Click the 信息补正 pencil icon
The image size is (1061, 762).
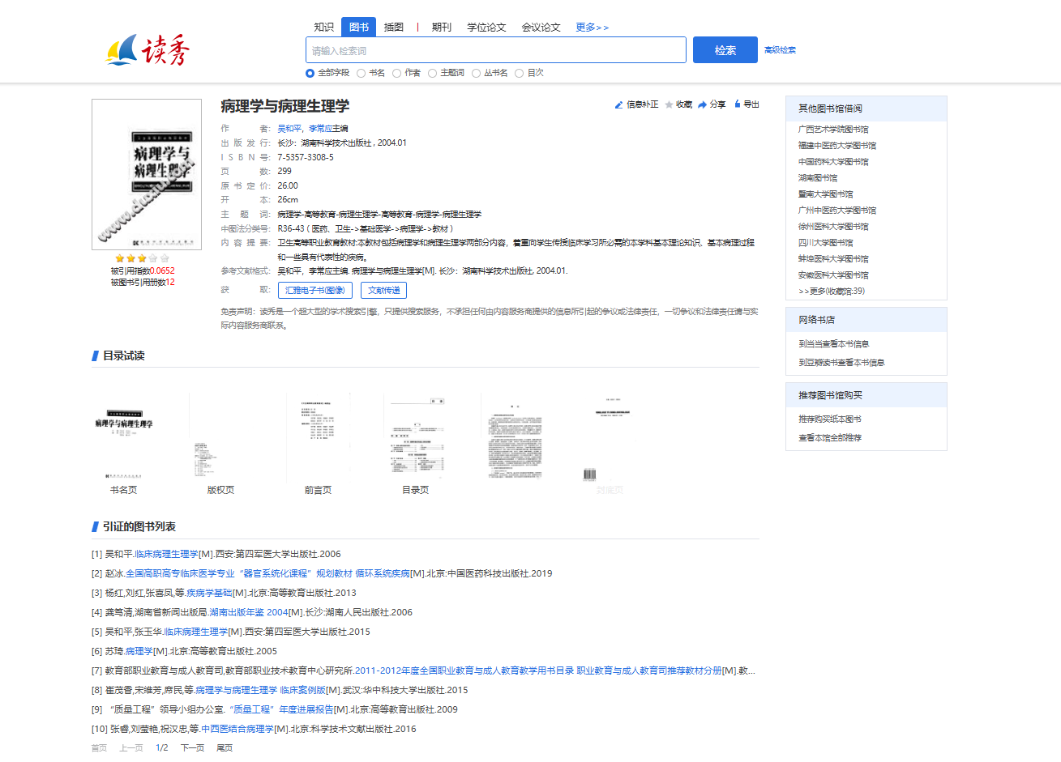(x=619, y=104)
